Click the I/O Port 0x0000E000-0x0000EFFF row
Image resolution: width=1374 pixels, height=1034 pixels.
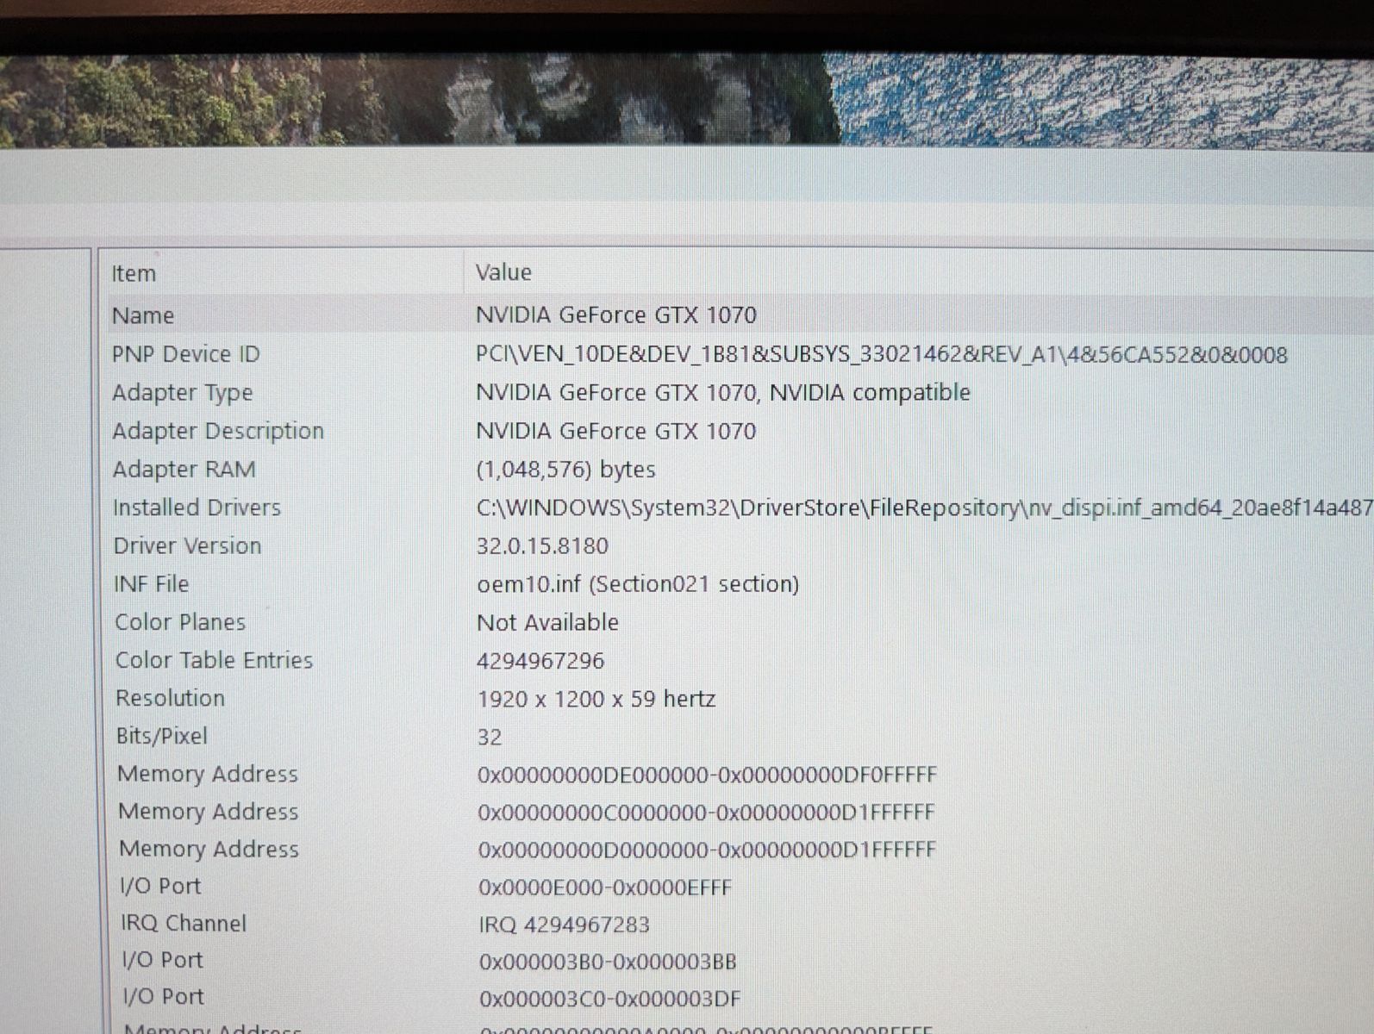click(x=161, y=887)
